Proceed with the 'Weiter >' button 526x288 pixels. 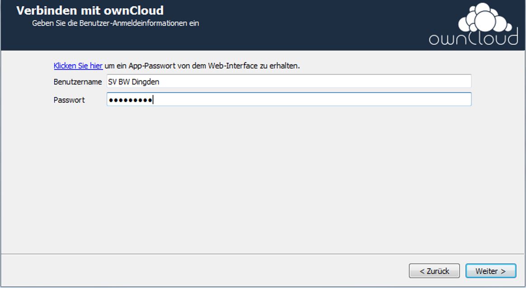pos(490,271)
